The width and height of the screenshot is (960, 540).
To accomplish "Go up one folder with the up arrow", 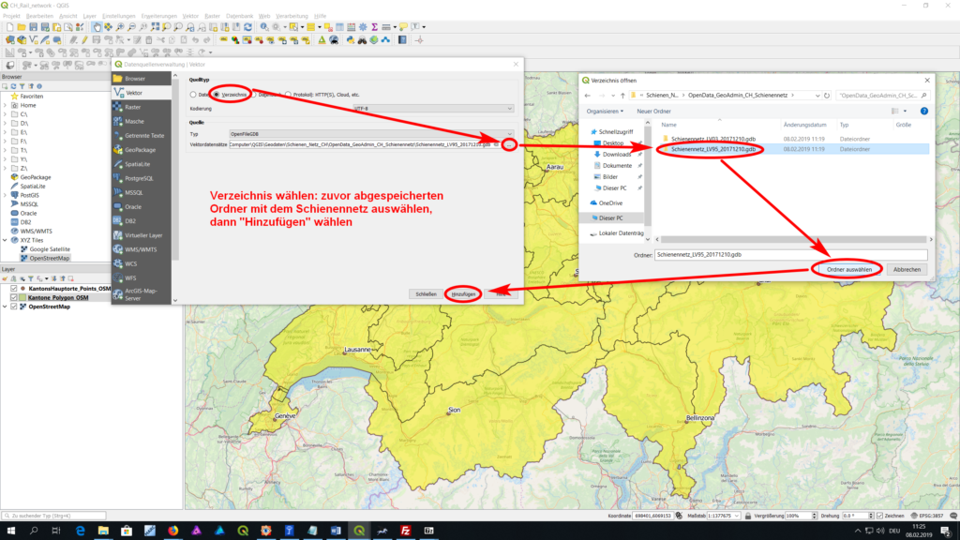I will click(x=622, y=96).
